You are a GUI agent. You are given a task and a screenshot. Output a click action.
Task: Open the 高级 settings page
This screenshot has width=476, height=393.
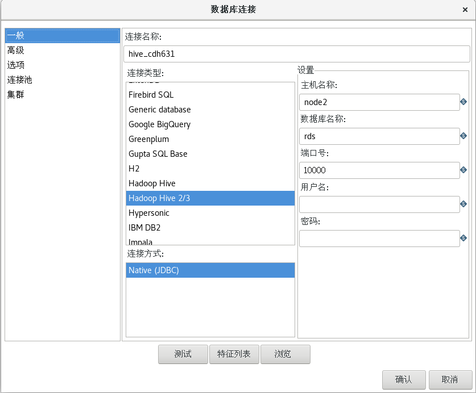pyautogui.click(x=63, y=51)
